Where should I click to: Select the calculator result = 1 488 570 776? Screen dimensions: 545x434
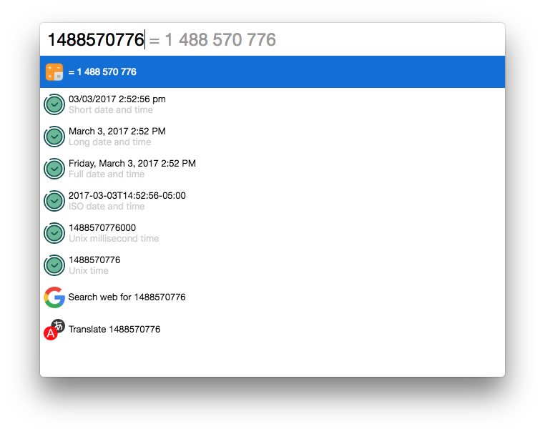[x=272, y=72]
